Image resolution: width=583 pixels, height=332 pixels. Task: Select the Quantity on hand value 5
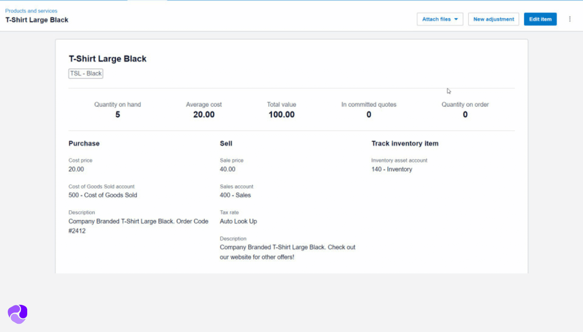118,115
